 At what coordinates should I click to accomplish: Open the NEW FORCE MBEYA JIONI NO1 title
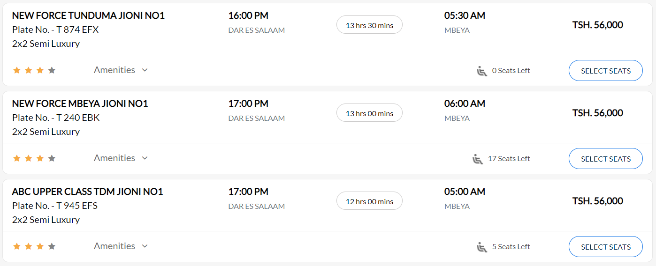point(80,103)
